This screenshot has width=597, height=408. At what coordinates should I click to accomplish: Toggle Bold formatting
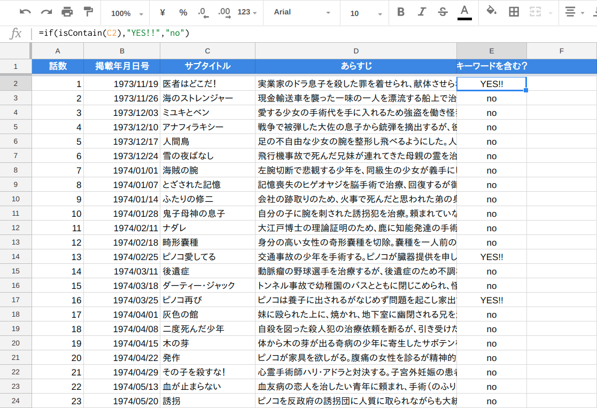[400, 12]
